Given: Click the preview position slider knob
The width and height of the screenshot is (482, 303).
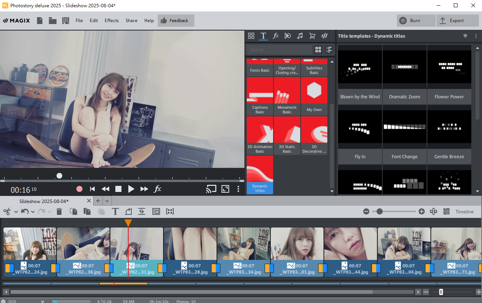Looking at the screenshot, I should click(59, 176).
